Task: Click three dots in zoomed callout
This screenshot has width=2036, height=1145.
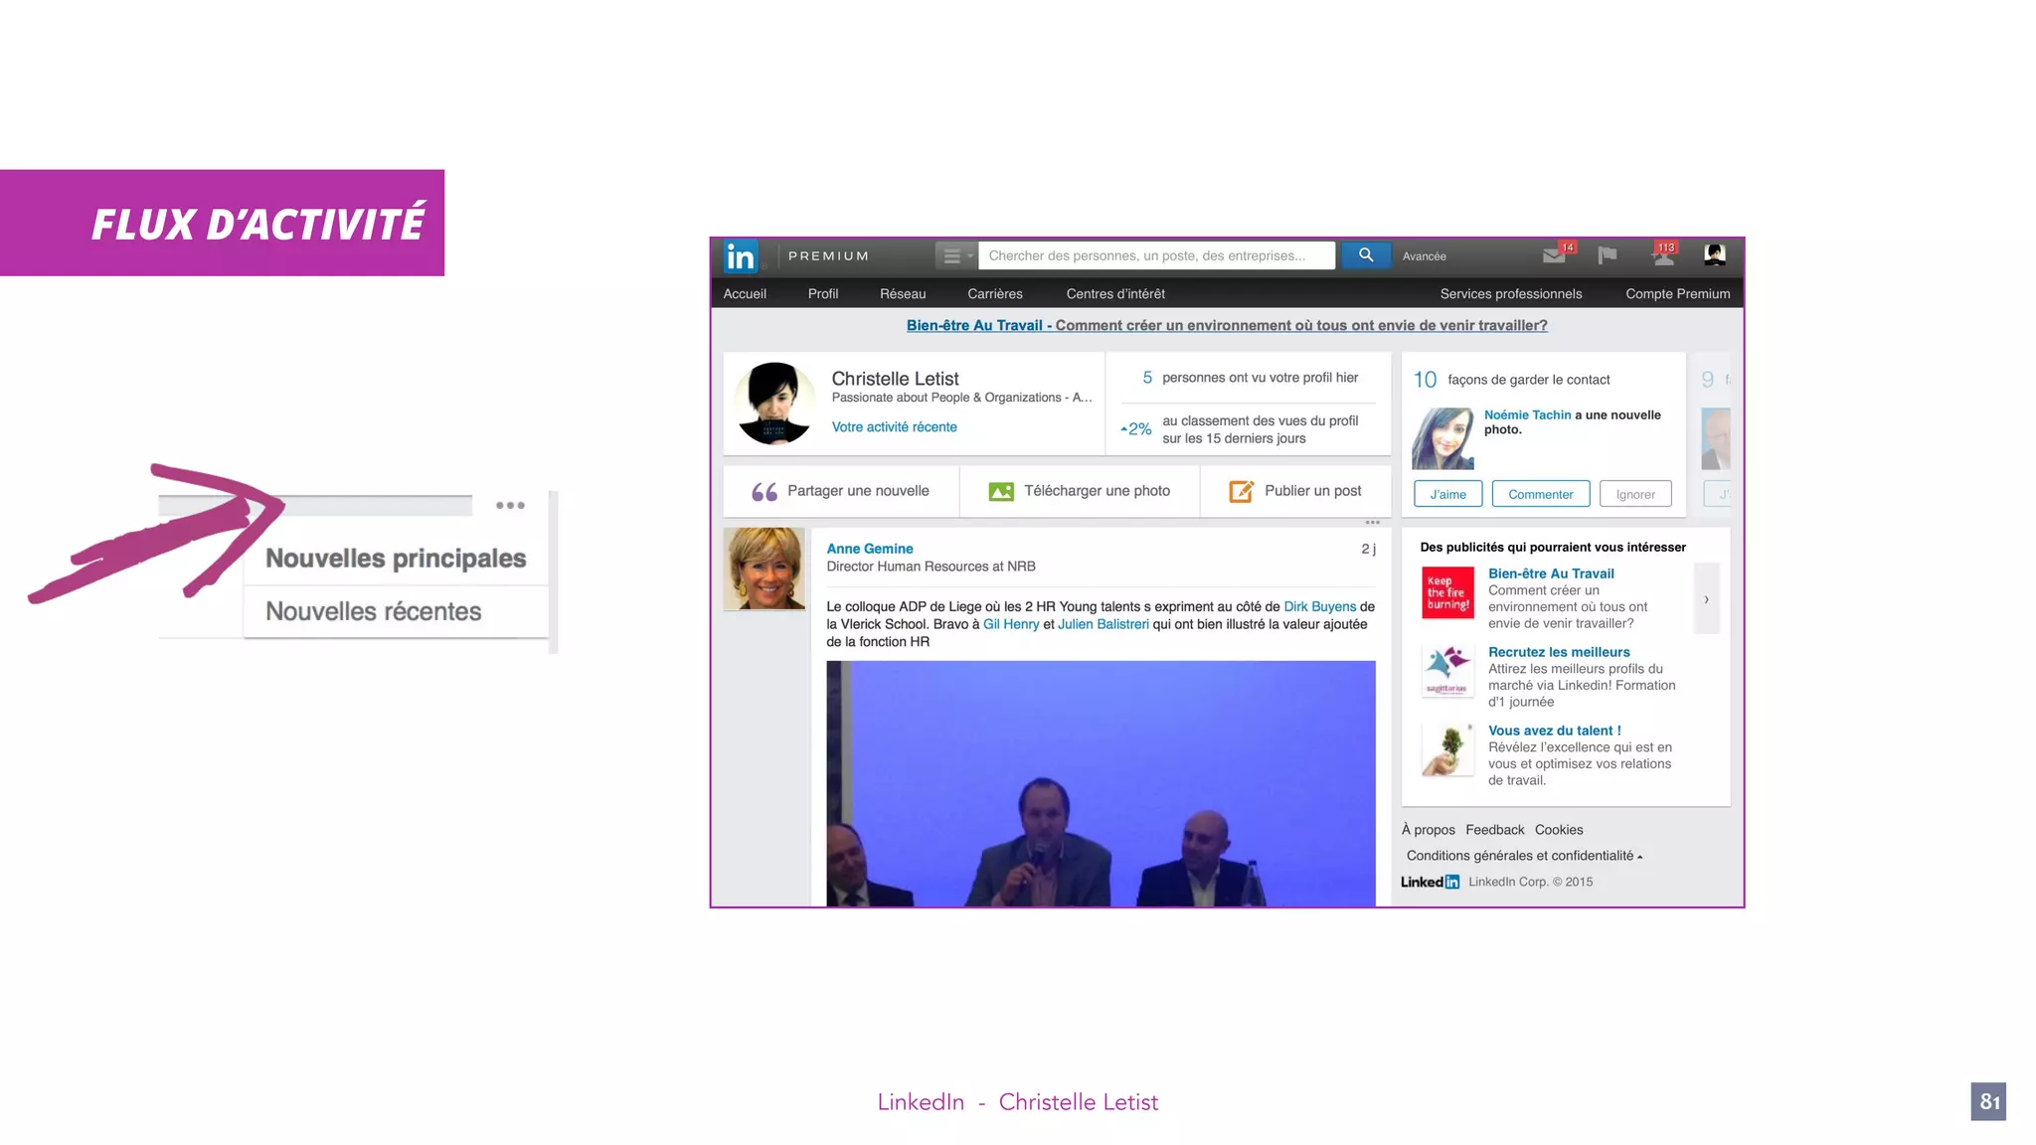Action: (510, 505)
